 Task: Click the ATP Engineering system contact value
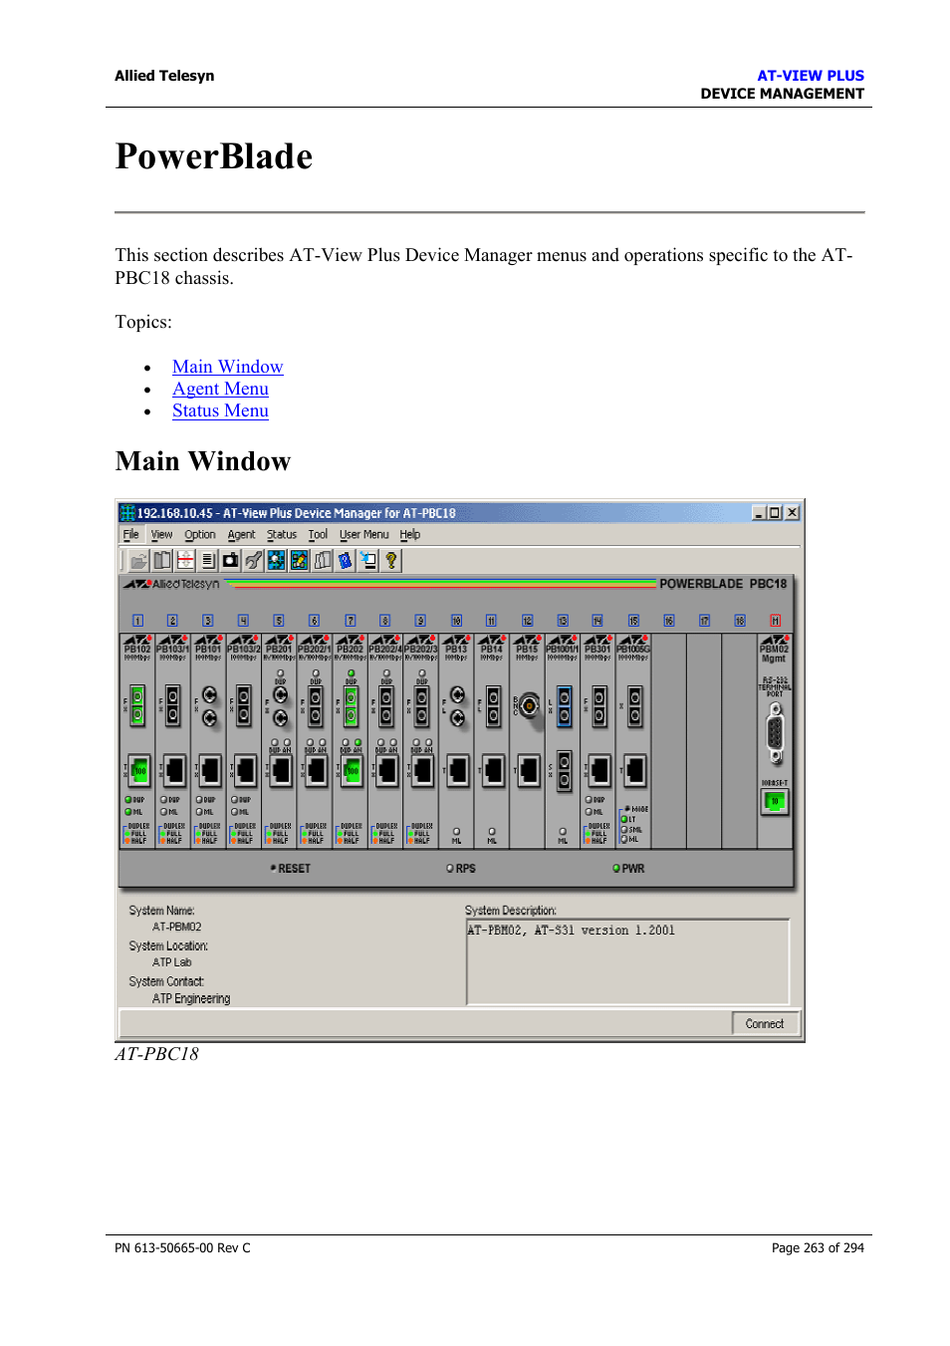click(x=191, y=998)
